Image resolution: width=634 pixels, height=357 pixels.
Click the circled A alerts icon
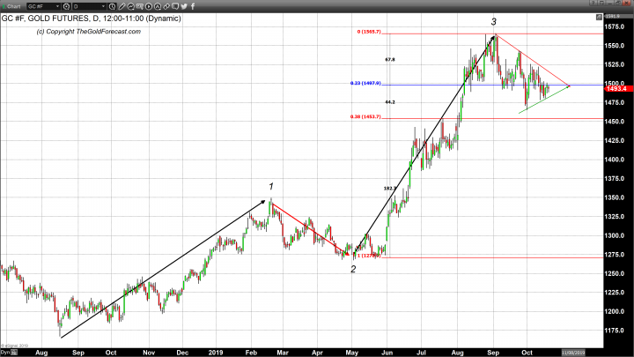[158, 6]
